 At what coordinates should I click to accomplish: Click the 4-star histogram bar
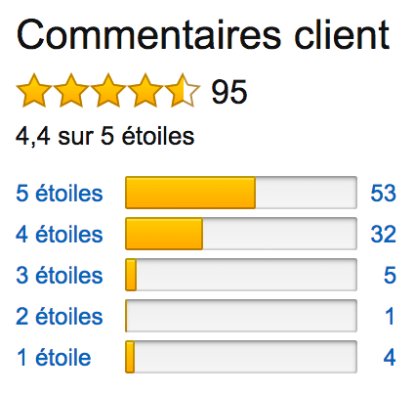[241, 234]
